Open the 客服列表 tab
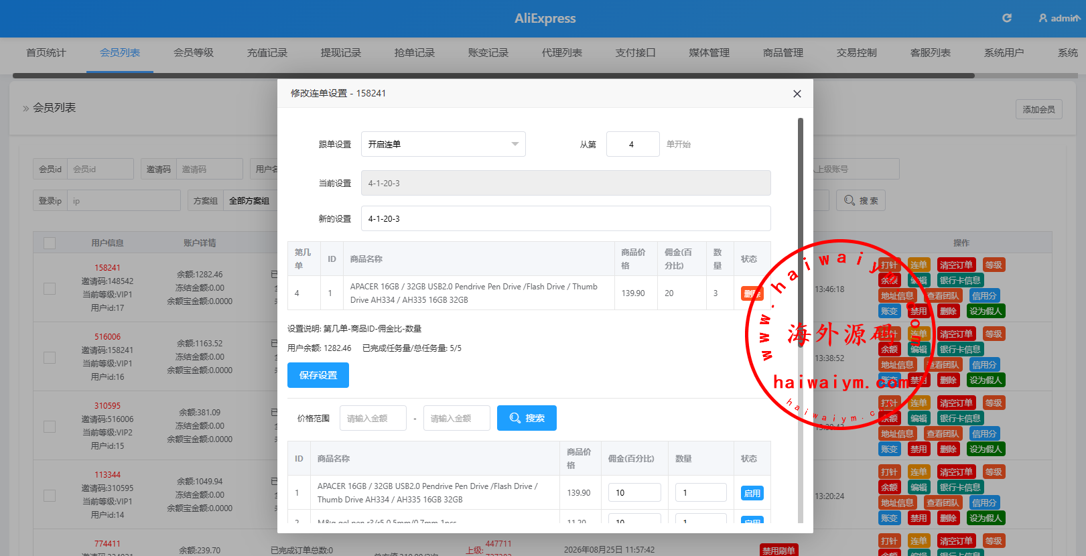The height and width of the screenshot is (556, 1086). (x=931, y=53)
